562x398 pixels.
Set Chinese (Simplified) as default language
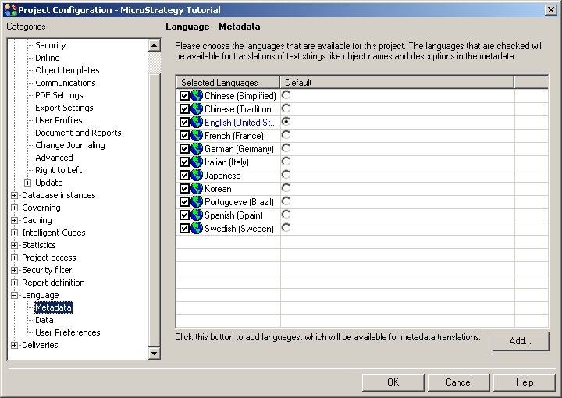pyautogui.click(x=286, y=95)
